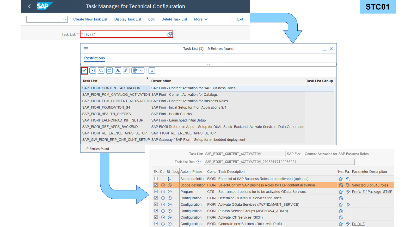Click the cancel (X box) toolbar icon
The width and height of the screenshot is (417, 227).
click(x=93, y=70)
